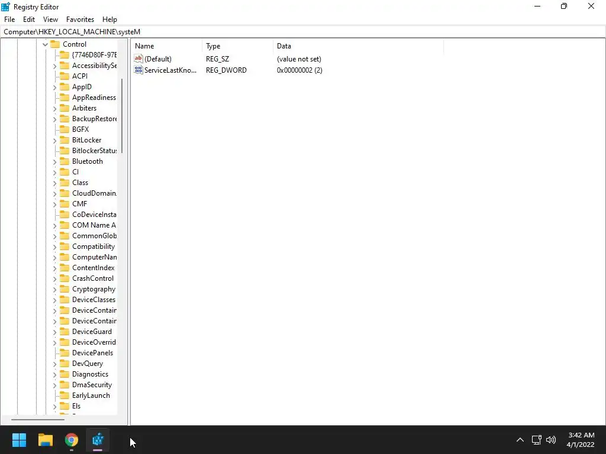Select the CommonGlob key

coord(94,235)
